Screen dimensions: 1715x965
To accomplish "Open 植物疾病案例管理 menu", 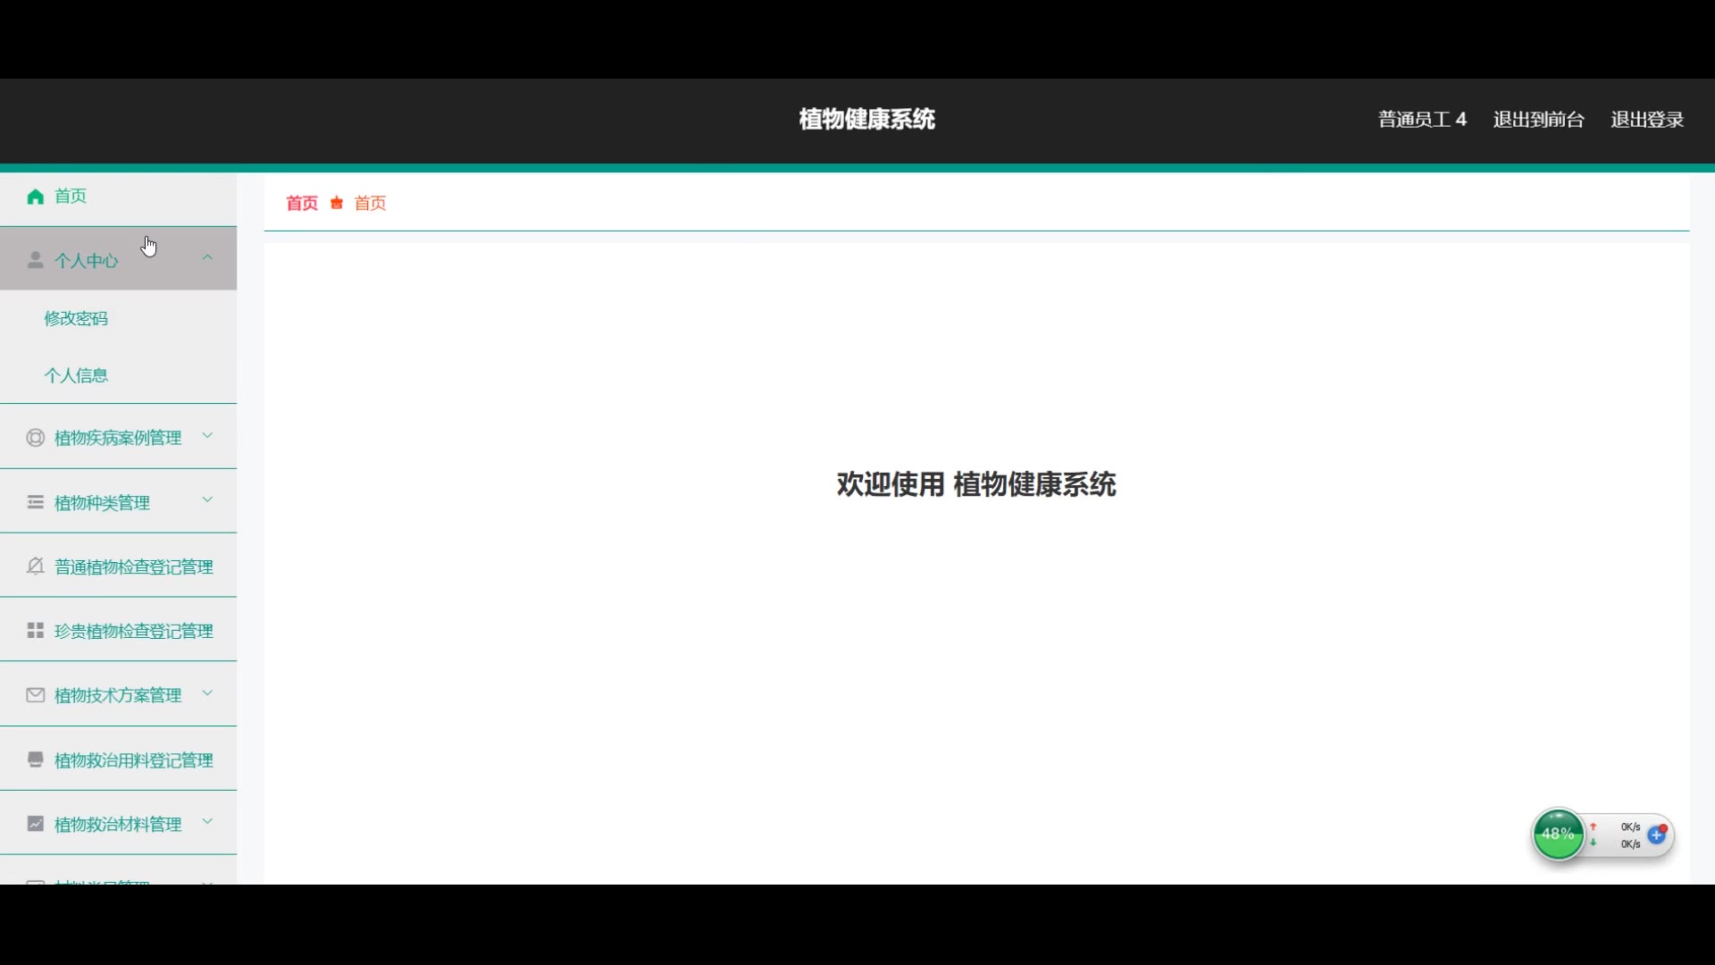I will click(x=118, y=437).
